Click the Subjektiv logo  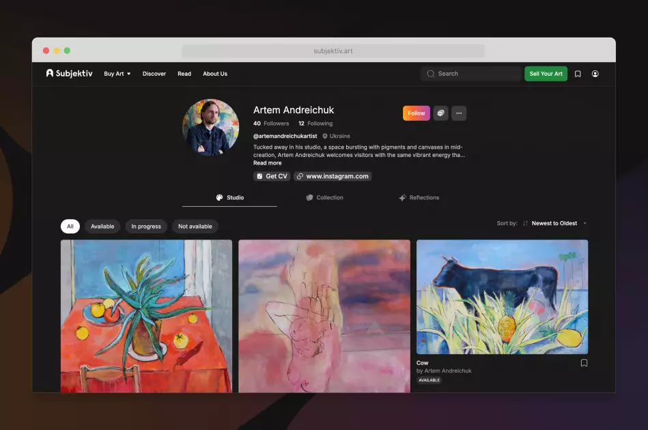(70, 74)
